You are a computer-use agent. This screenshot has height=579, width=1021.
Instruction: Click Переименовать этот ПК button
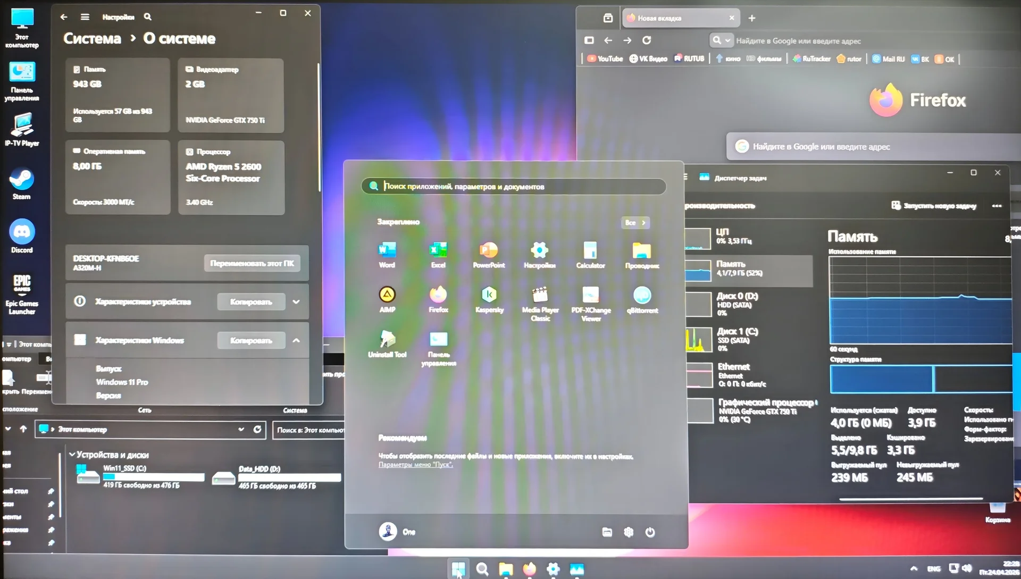[252, 263]
